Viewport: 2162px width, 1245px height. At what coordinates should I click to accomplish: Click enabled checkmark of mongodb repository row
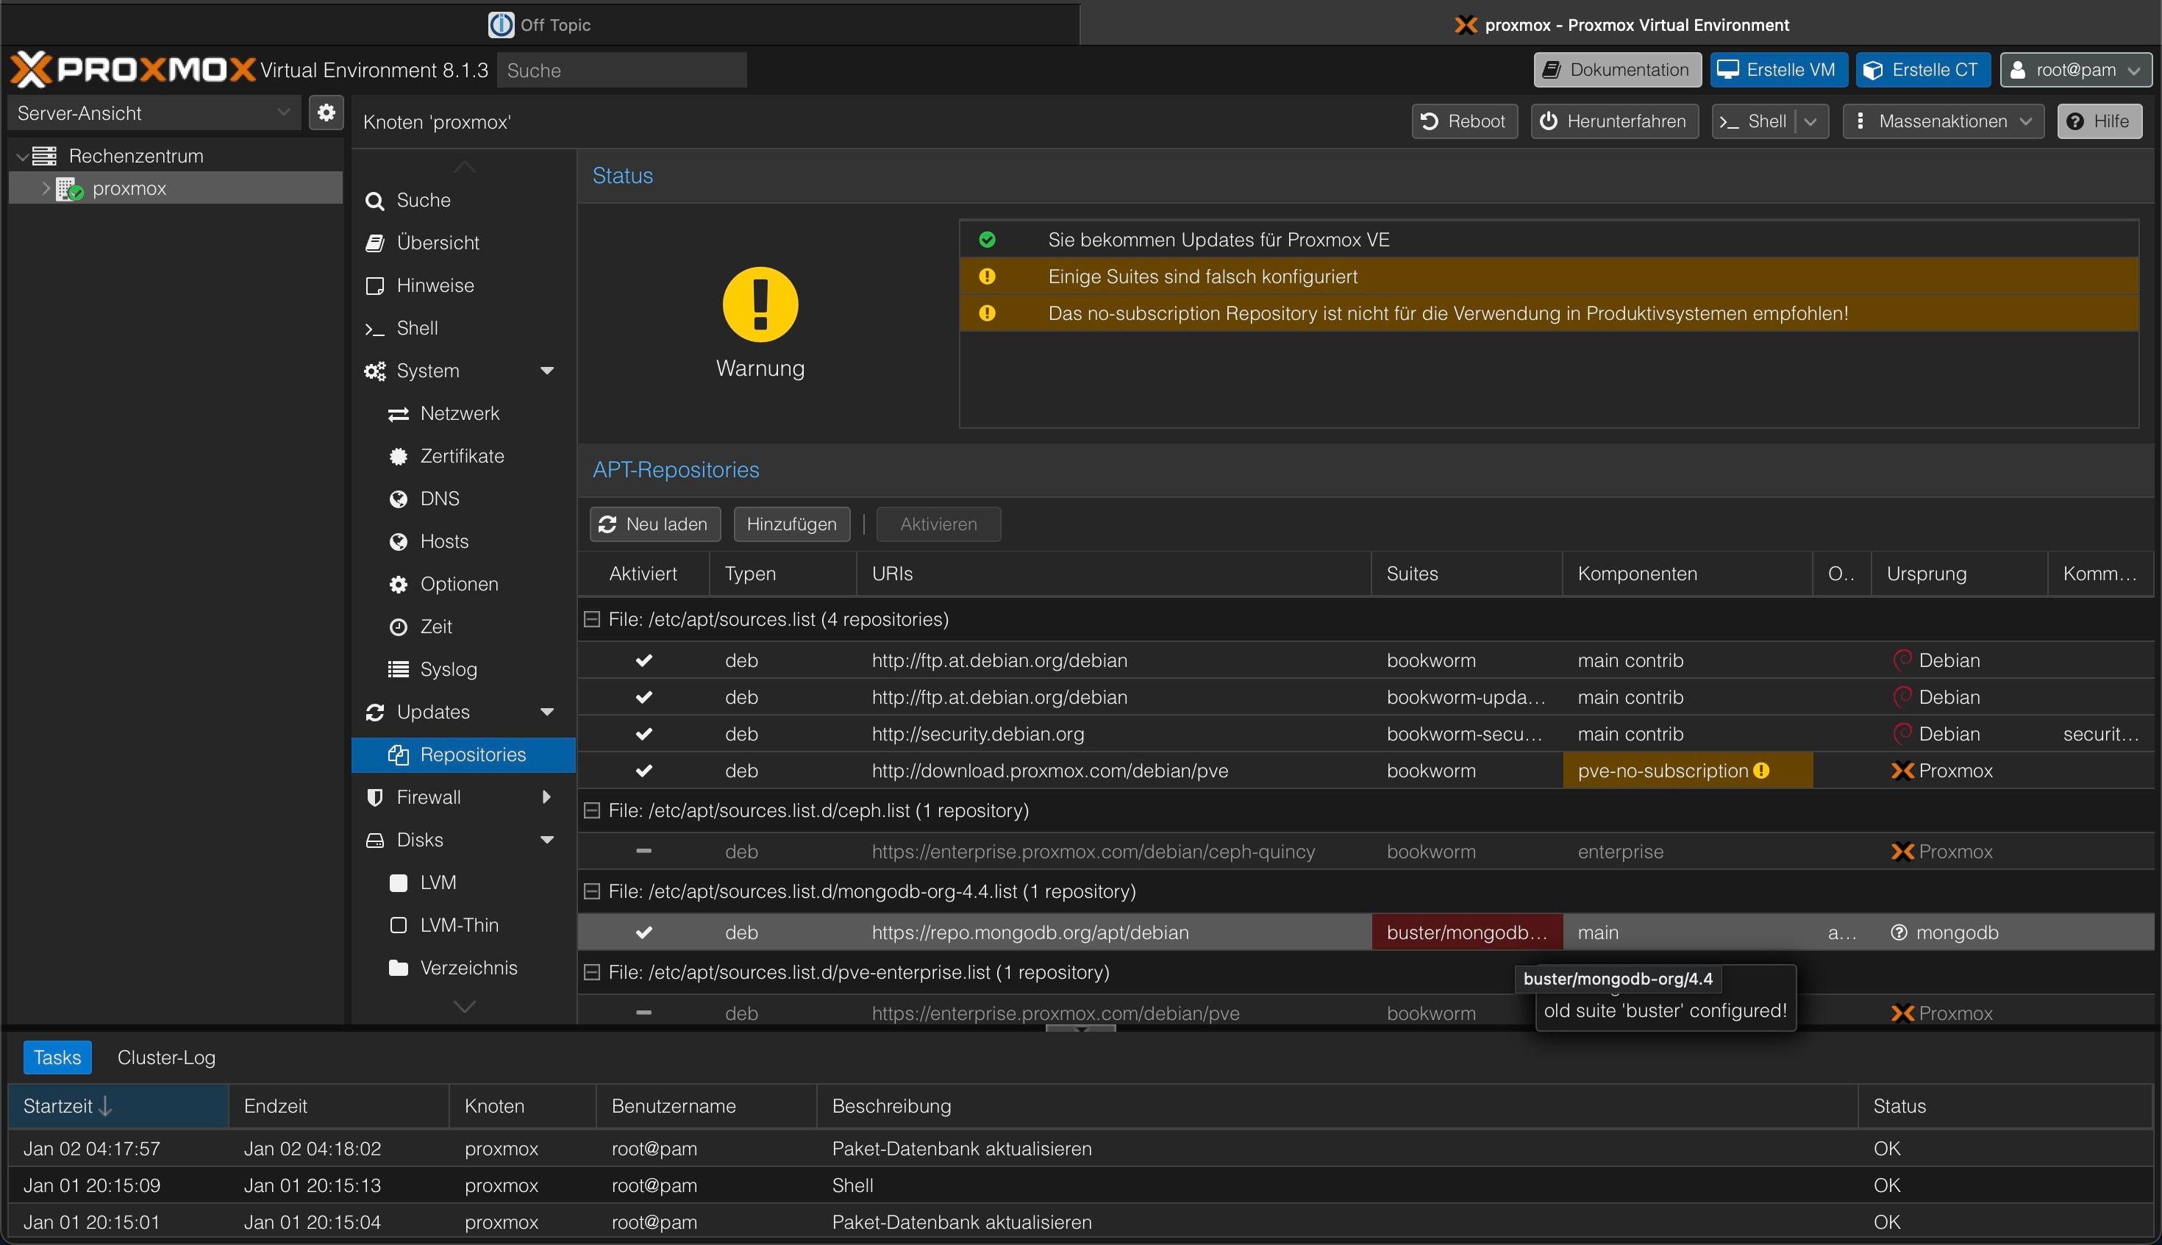click(x=643, y=933)
